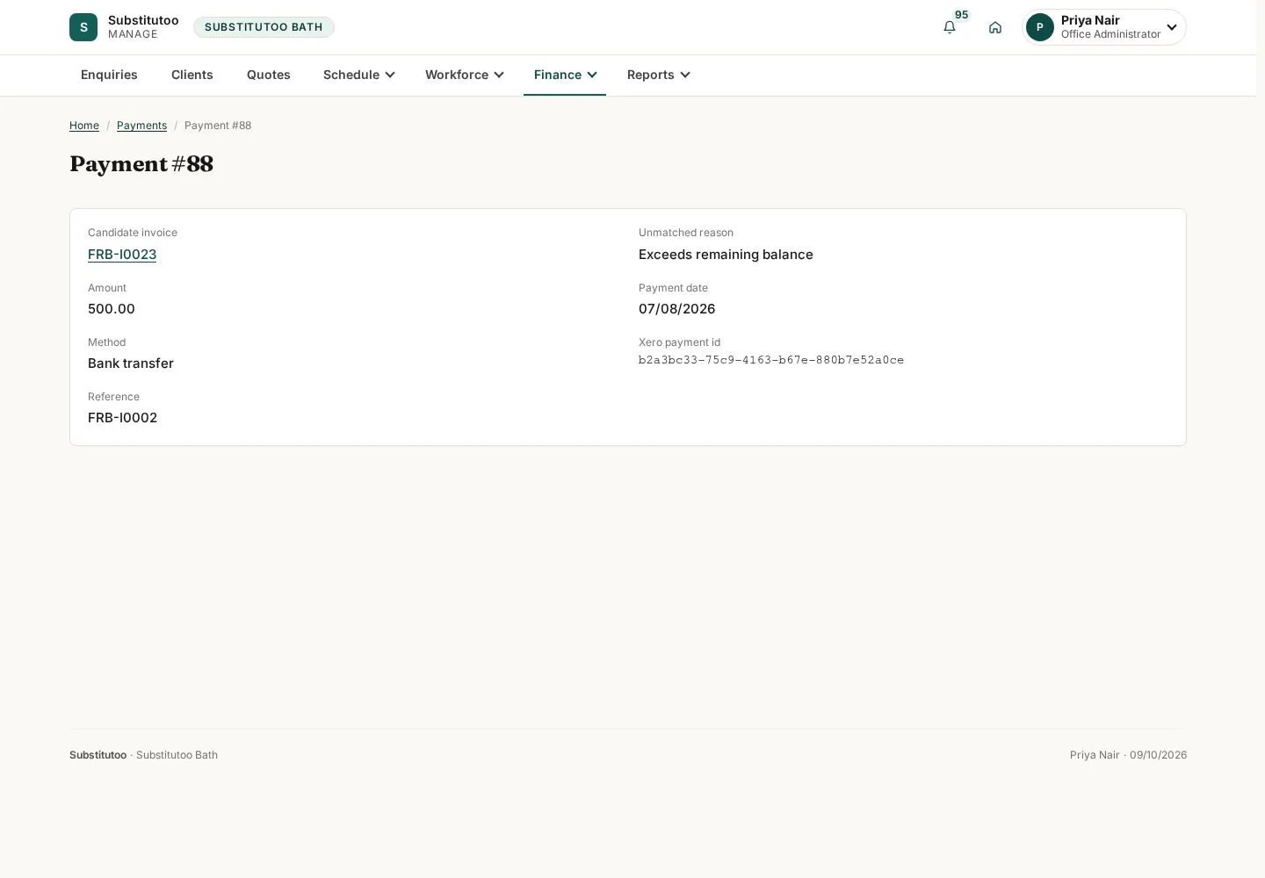Click the Unmatched reason field label
The width and height of the screenshot is (1265, 878).
[686, 233]
